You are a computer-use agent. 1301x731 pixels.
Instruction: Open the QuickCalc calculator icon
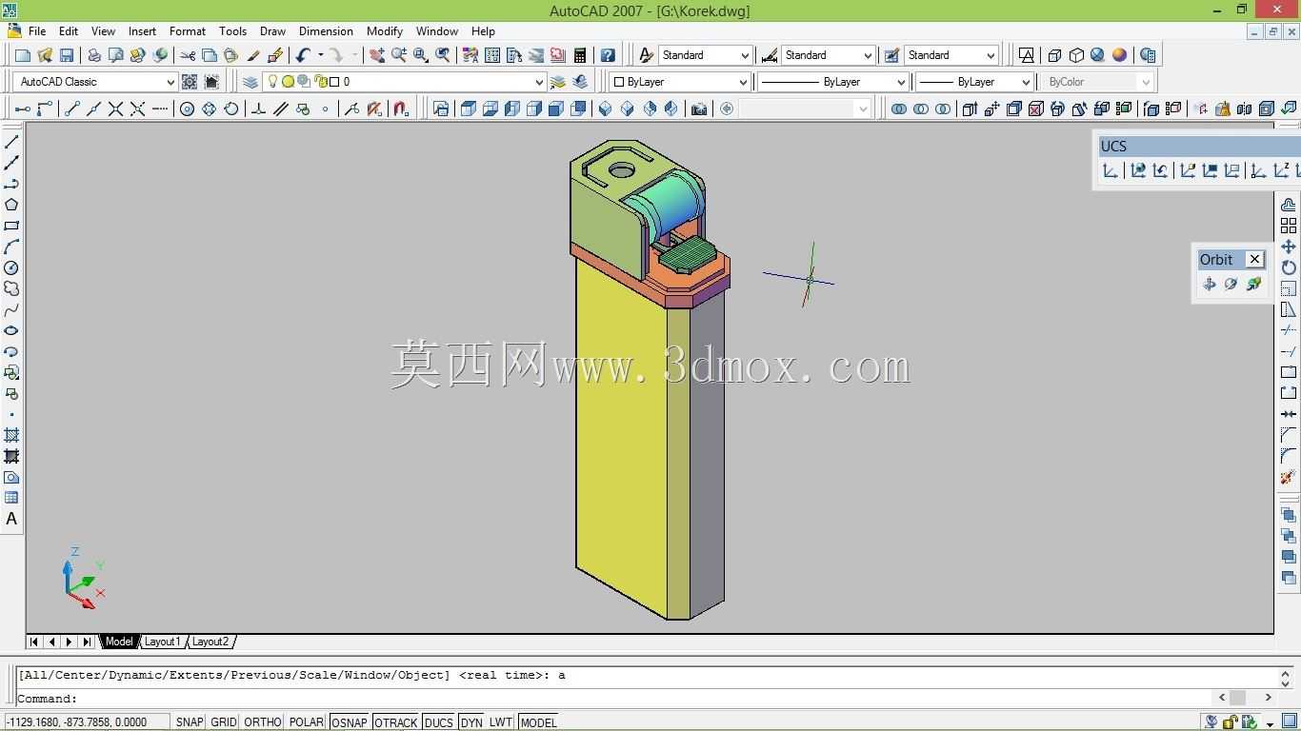579,55
